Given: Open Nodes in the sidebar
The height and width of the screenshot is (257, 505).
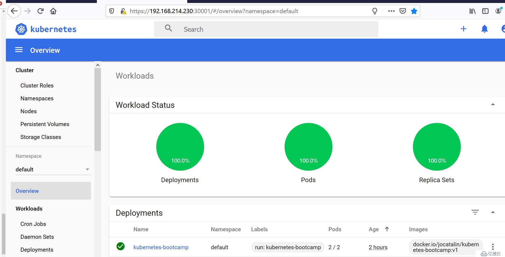Looking at the screenshot, I should 29,111.
